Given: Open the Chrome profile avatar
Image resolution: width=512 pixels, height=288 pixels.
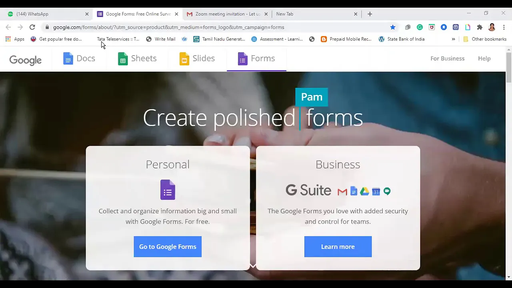Looking at the screenshot, I should 492,27.
